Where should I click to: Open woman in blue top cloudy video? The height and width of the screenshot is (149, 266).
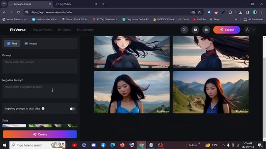point(132,92)
